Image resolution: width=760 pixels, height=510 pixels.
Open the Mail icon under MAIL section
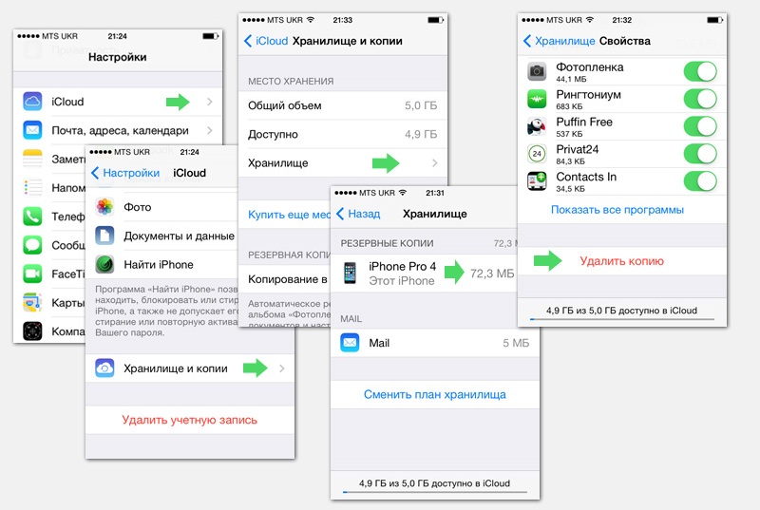point(350,343)
